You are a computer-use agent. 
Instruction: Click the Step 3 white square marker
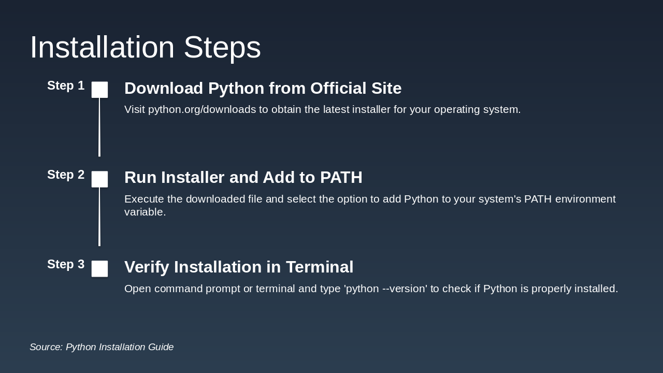(x=99, y=269)
